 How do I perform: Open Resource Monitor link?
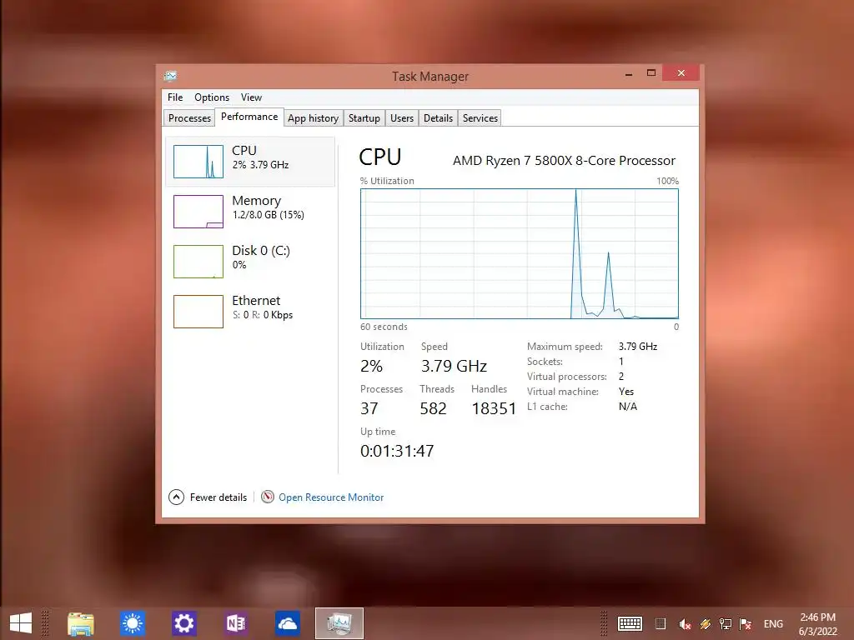click(x=331, y=497)
